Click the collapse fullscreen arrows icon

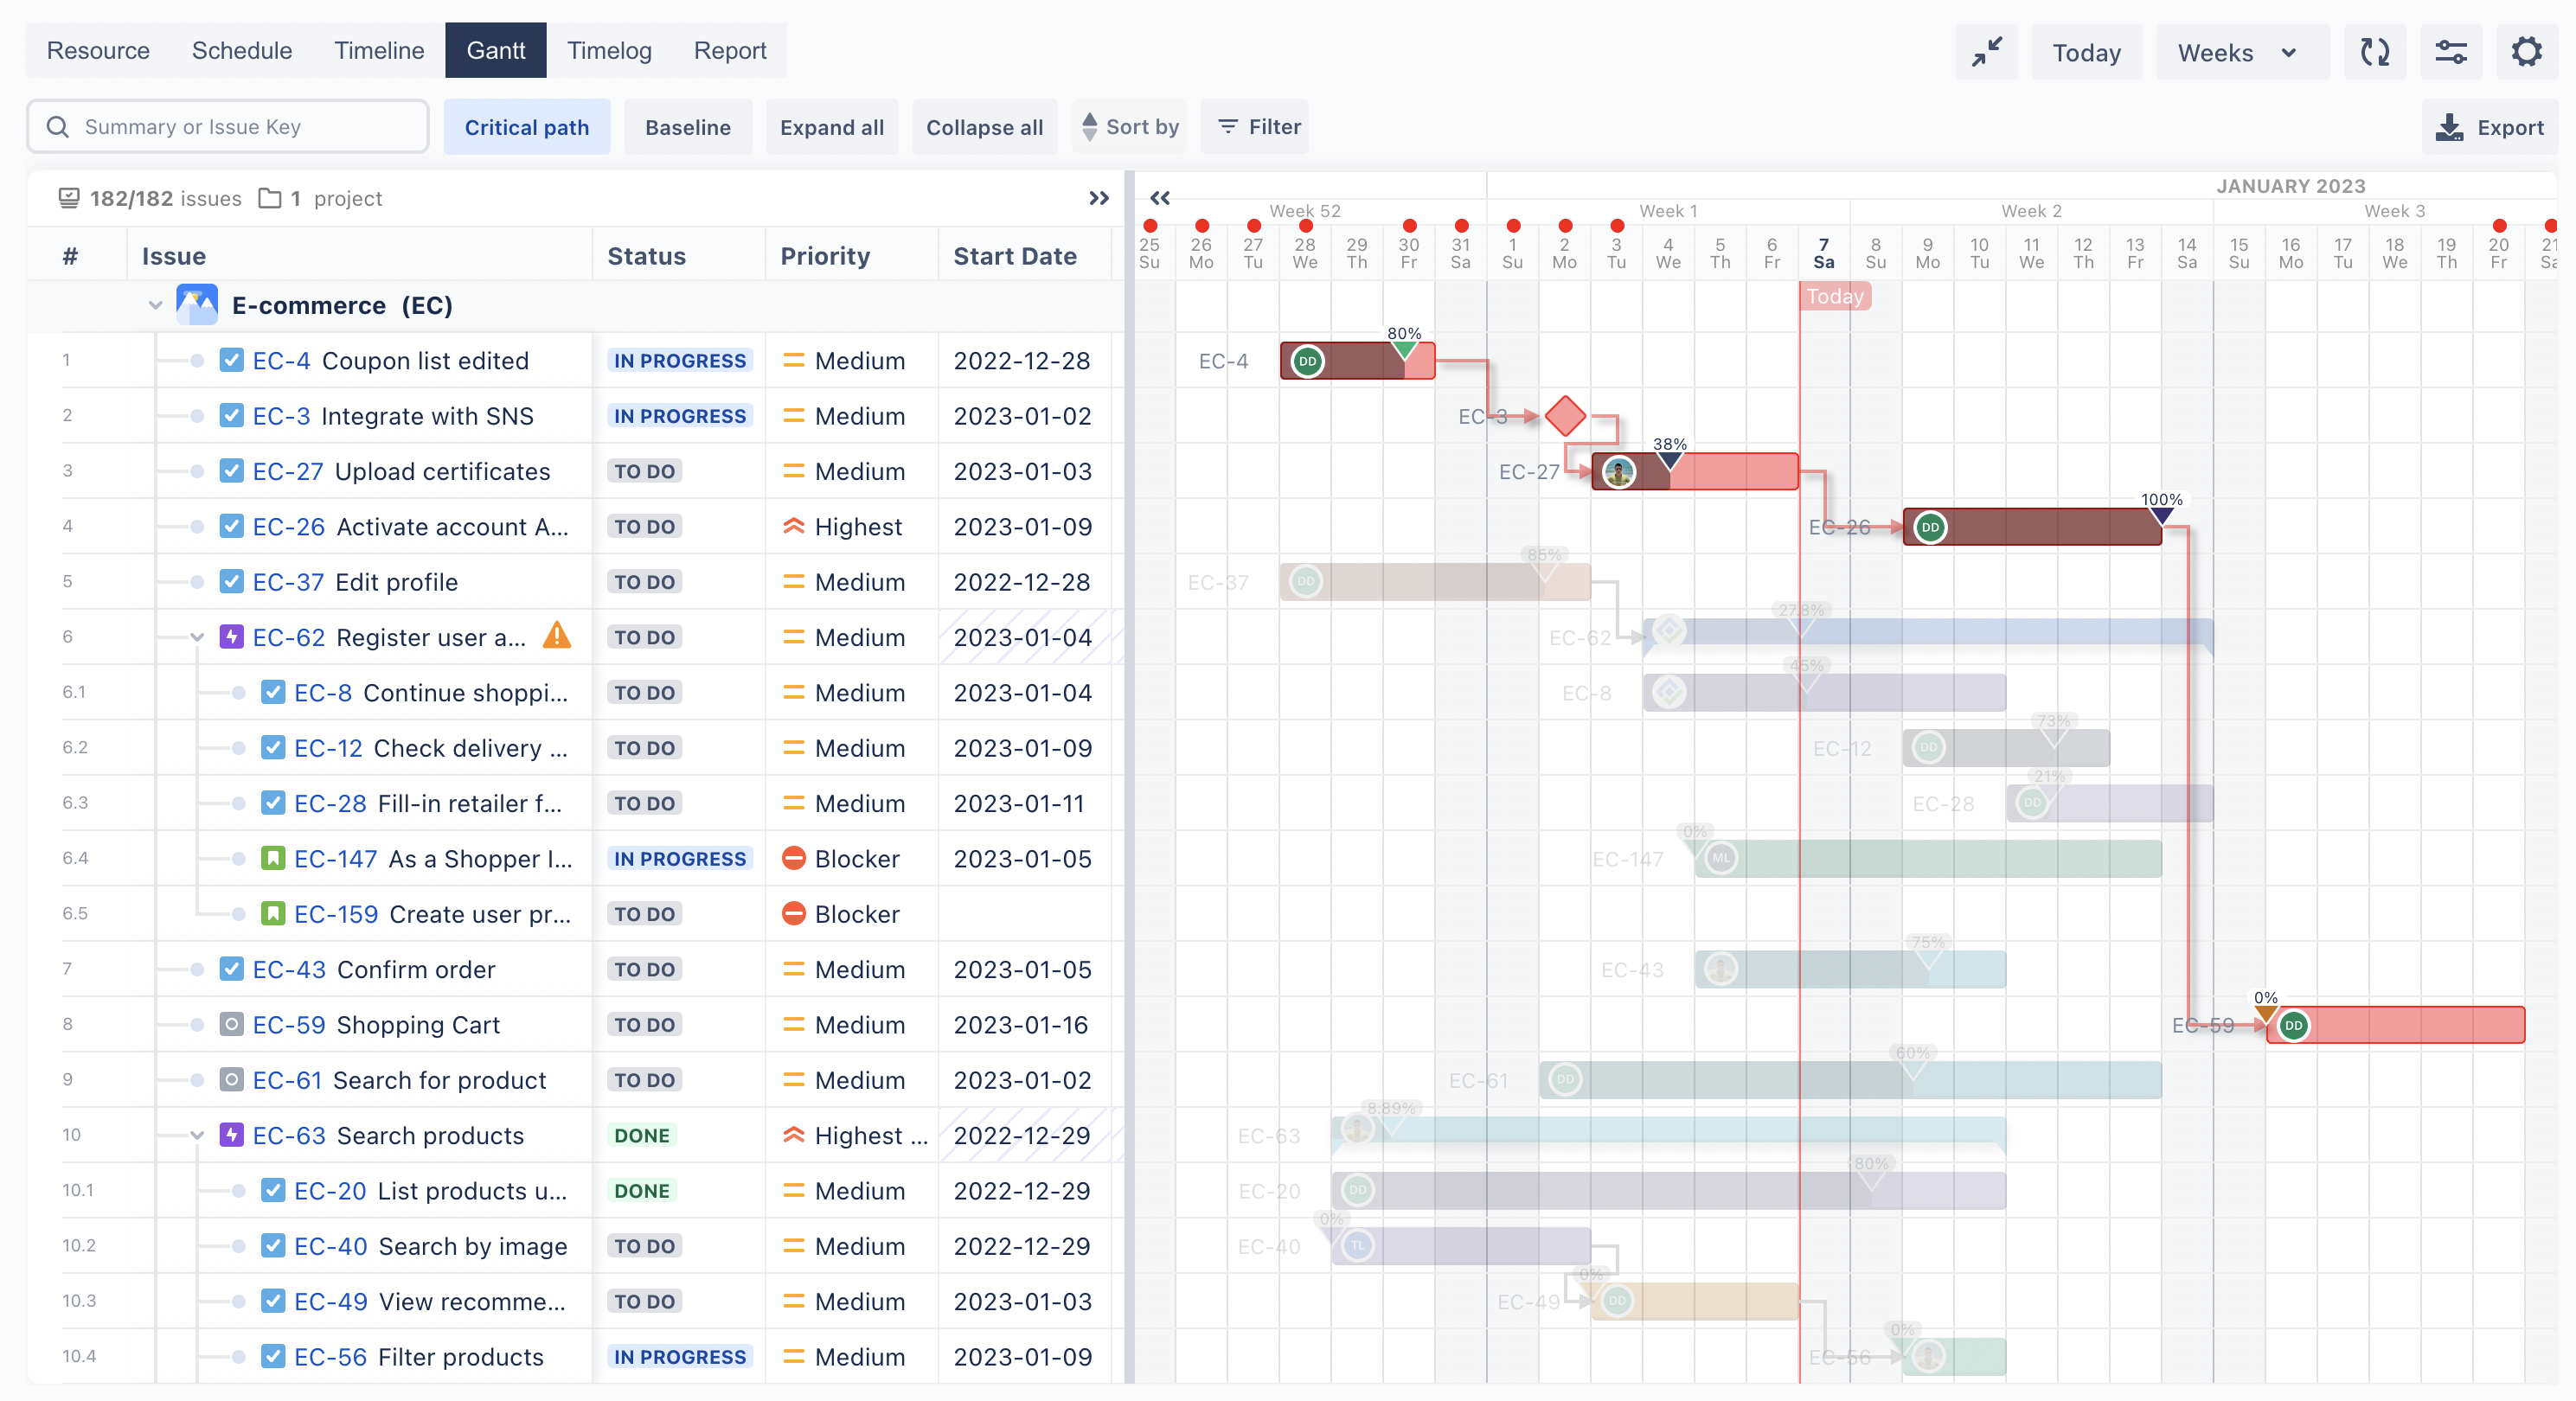point(1986,52)
